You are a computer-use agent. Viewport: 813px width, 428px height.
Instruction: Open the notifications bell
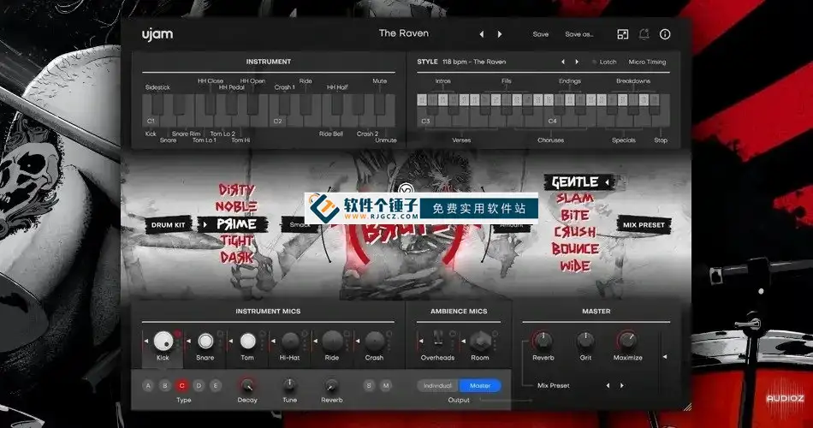click(x=644, y=34)
